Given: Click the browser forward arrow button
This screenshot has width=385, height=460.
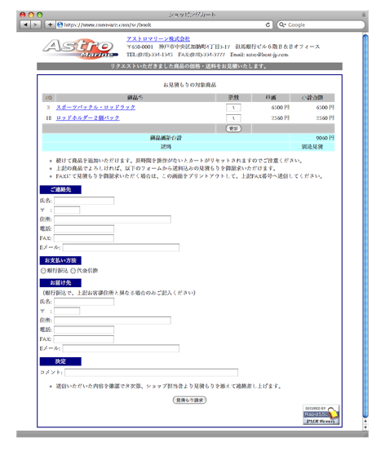Looking at the screenshot, I should point(36,24).
